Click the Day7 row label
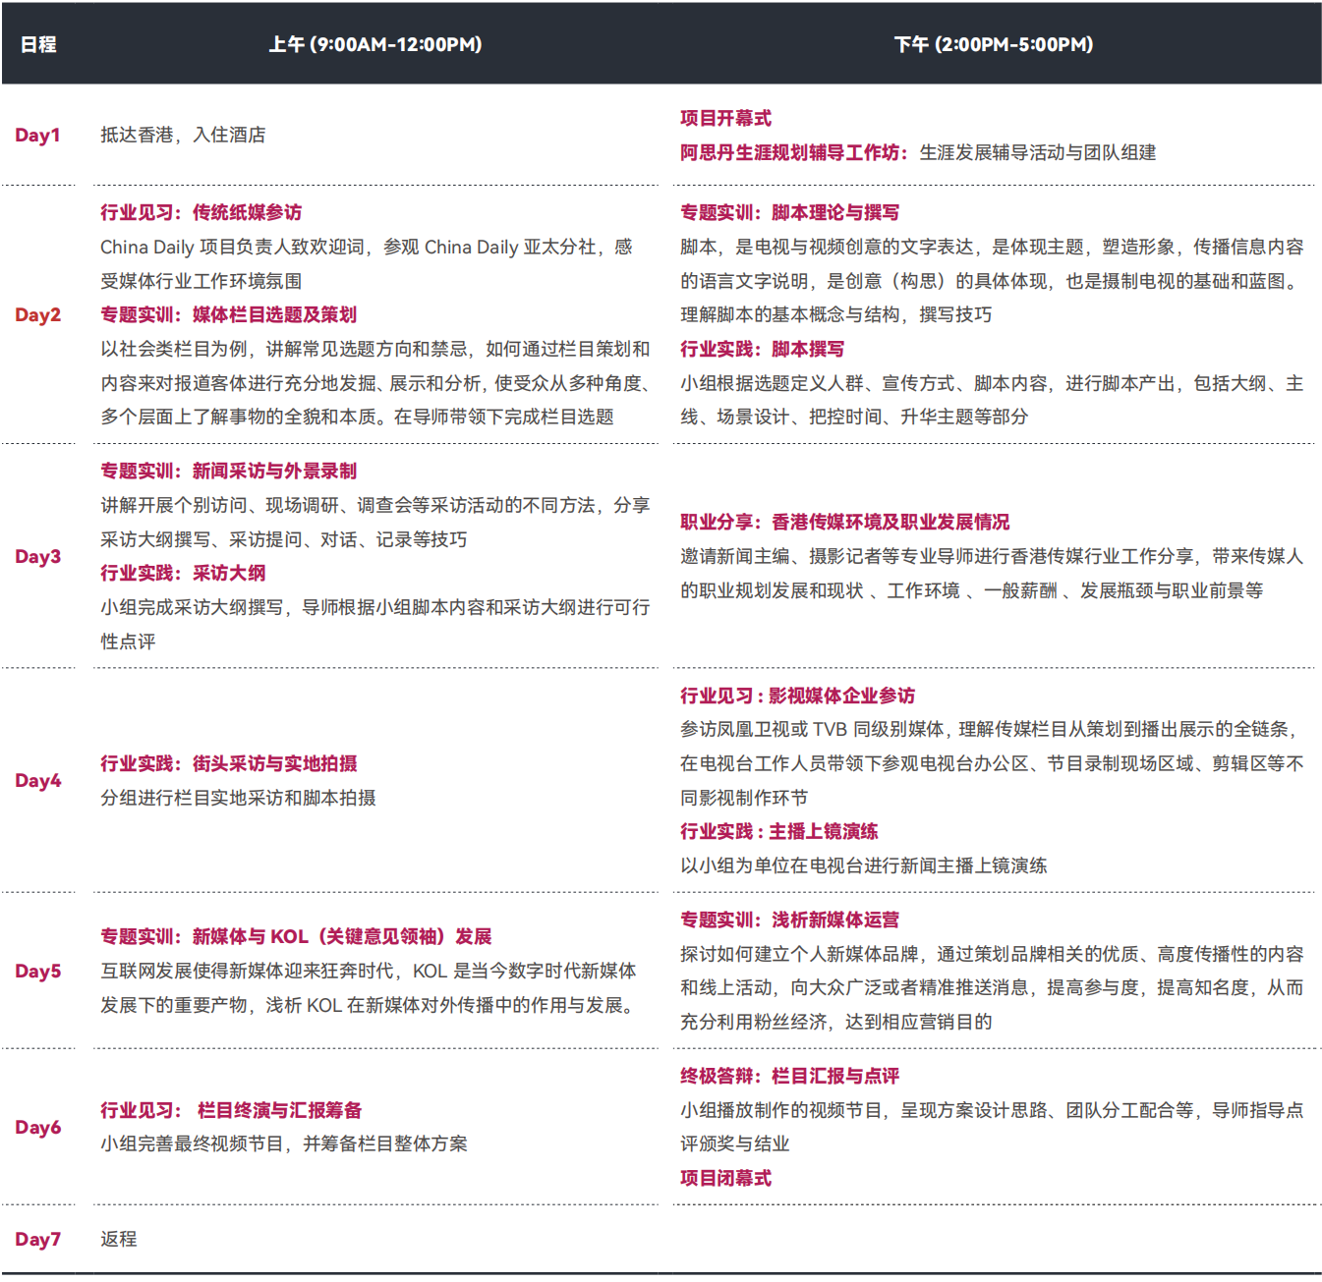This screenshot has width=1322, height=1282. (37, 1240)
